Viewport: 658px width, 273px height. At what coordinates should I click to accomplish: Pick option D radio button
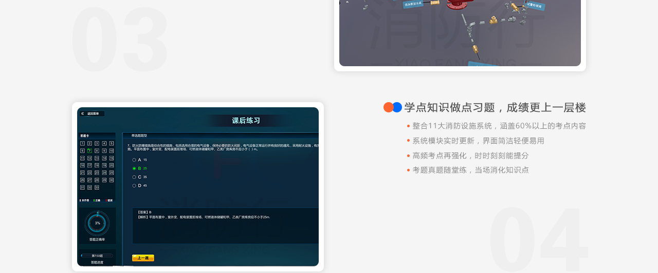(134, 186)
